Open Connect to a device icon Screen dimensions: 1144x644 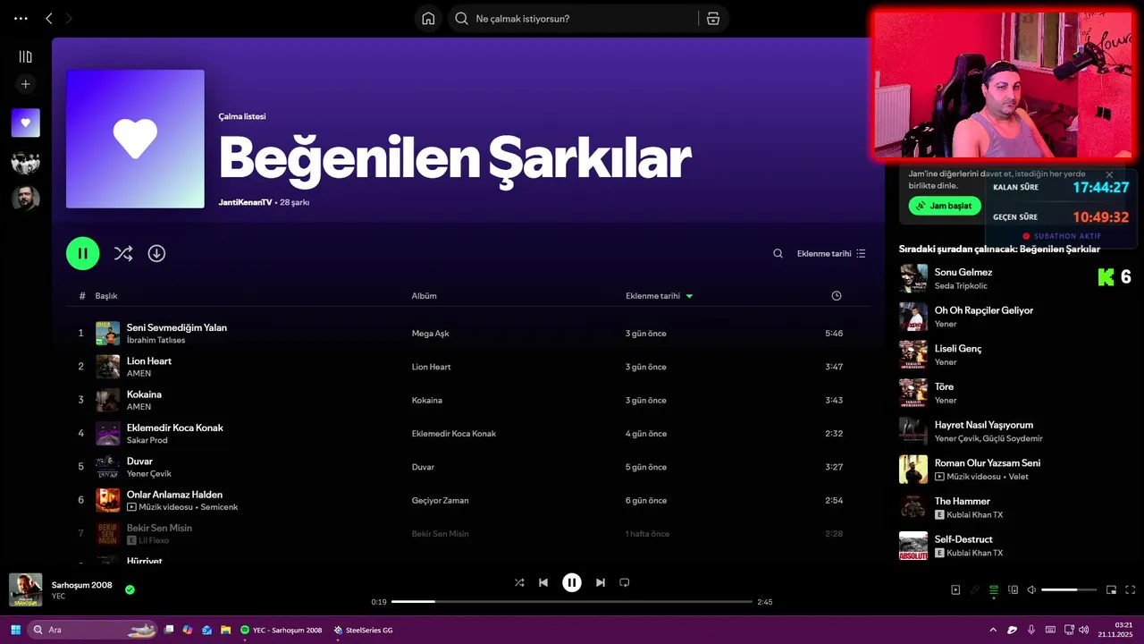[x=1013, y=589]
